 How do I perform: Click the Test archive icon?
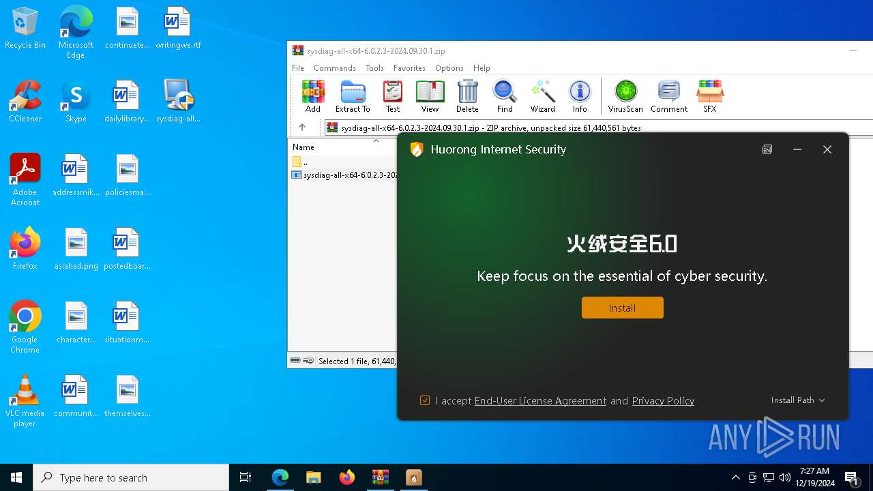[x=393, y=96]
